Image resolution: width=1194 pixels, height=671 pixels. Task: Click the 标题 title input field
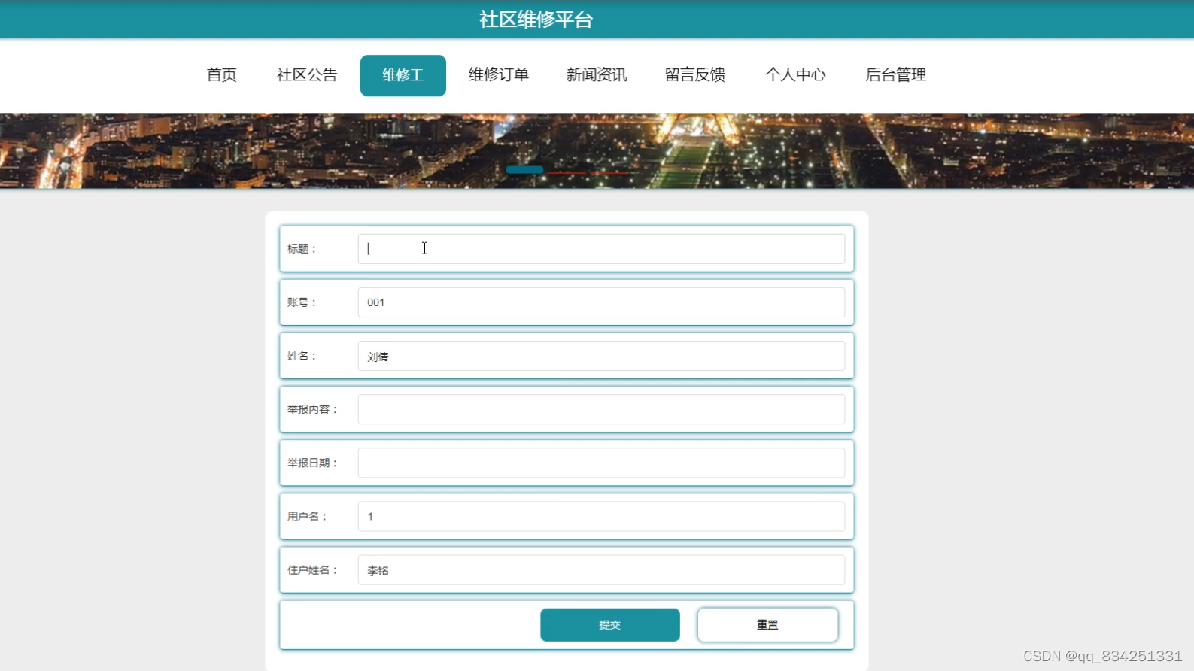[x=601, y=249]
